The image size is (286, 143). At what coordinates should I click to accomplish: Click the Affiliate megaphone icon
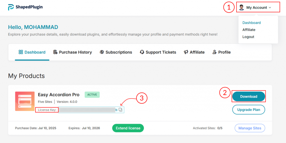pyautogui.click(x=186, y=52)
